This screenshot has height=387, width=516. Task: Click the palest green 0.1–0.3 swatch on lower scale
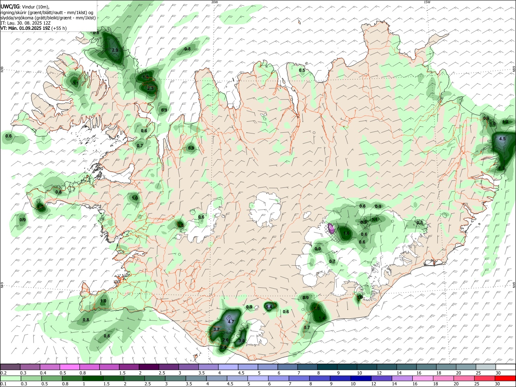tap(10, 378)
